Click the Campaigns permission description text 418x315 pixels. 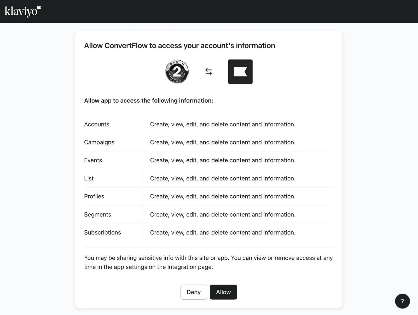tap(223, 142)
